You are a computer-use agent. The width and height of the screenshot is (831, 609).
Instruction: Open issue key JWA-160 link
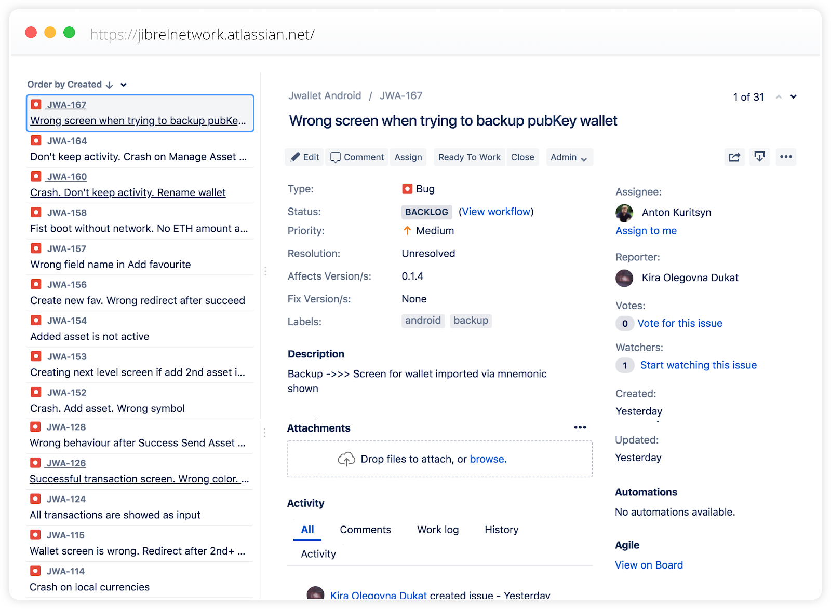(x=67, y=177)
